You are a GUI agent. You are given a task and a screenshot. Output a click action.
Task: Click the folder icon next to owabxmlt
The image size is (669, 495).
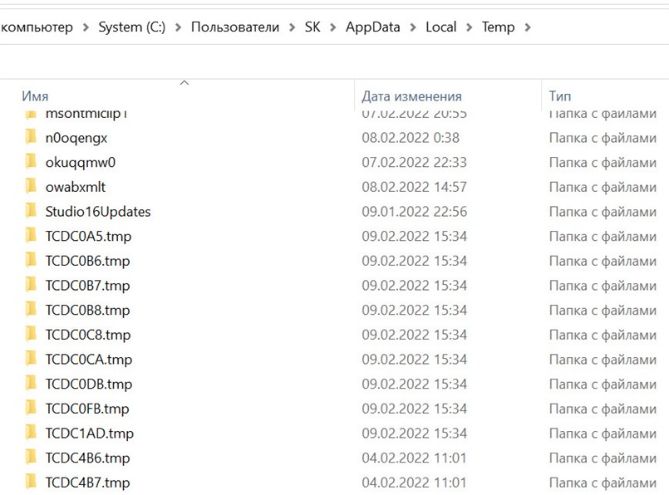coord(32,187)
